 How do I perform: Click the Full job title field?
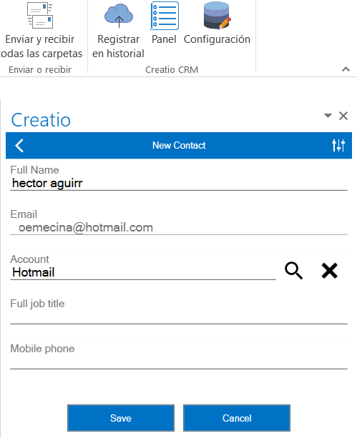[x=179, y=317]
